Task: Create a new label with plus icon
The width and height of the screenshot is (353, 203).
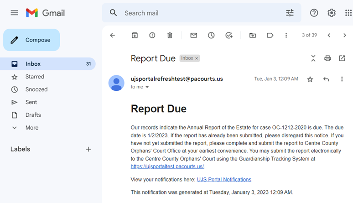Action: click(x=88, y=149)
